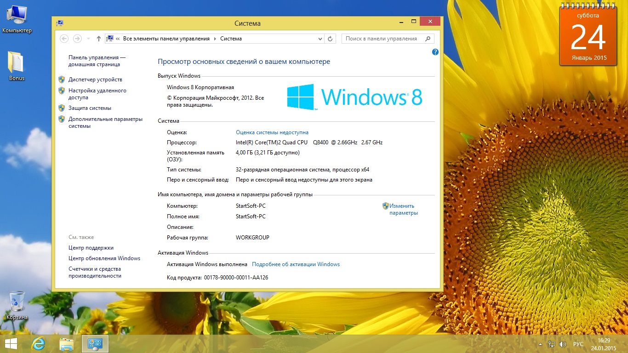The height and width of the screenshot is (353, 628).
Task: Click Изменить параметры link
Action: (403, 209)
